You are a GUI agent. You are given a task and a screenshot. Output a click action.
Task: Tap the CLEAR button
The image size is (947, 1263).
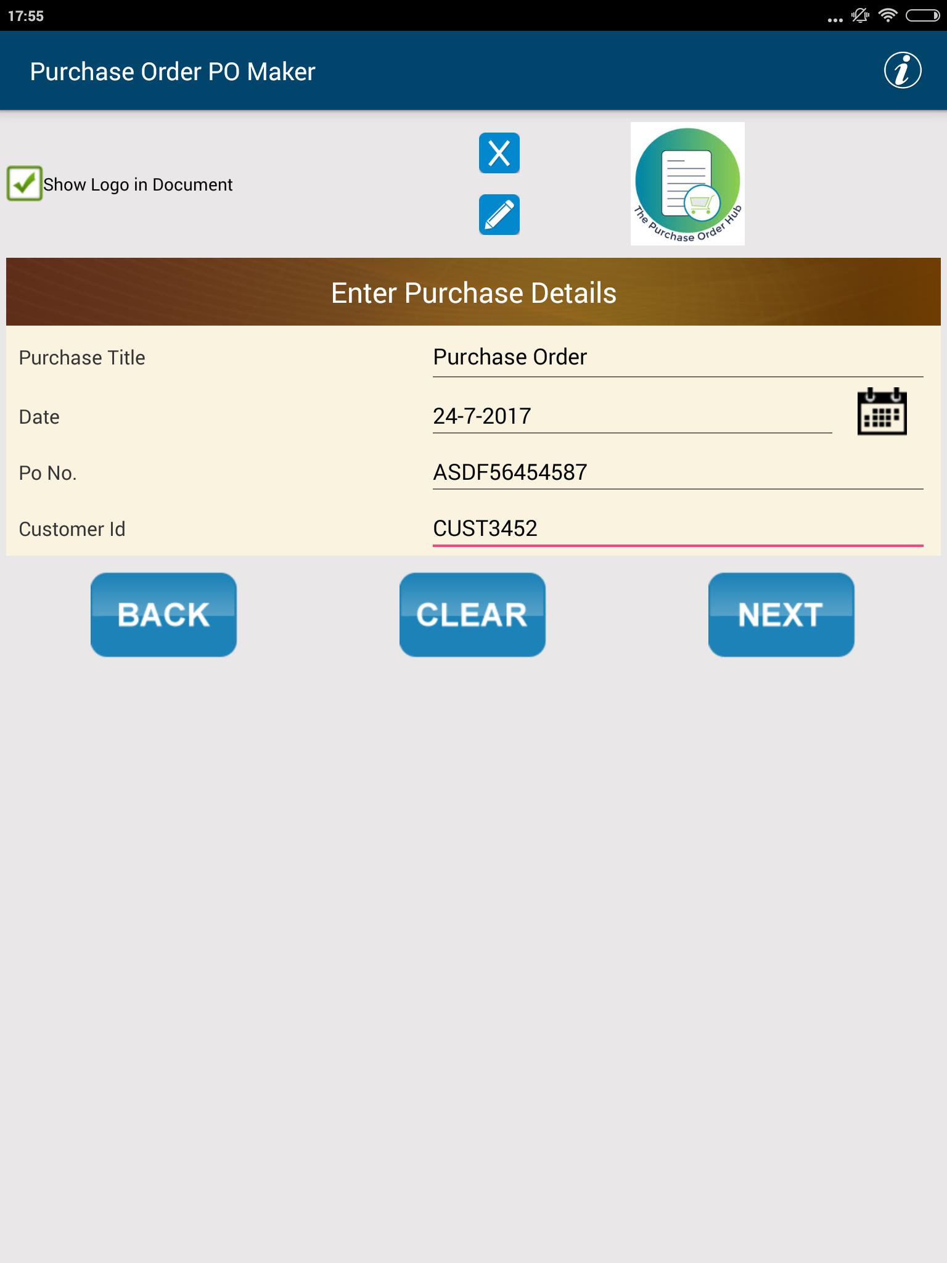(472, 615)
